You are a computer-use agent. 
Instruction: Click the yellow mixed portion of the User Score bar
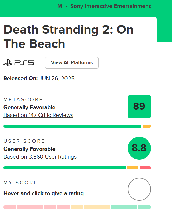tap(132, 168)
